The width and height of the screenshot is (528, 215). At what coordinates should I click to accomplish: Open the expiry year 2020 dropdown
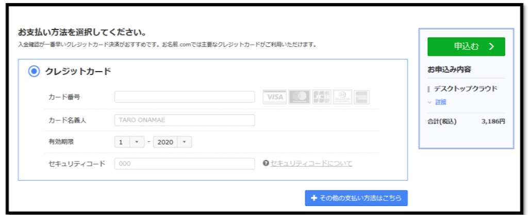pos(172,142)
